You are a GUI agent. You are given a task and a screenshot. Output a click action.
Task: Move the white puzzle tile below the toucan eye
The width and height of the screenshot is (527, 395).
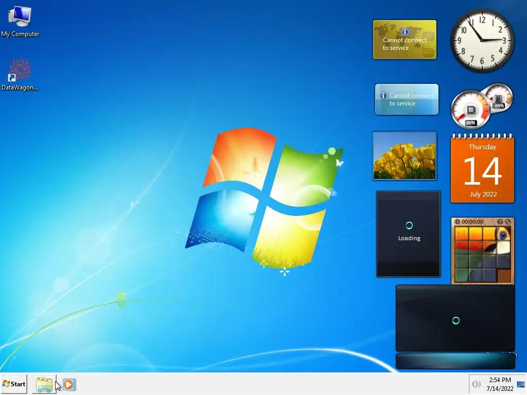click(x=503, y=247)
